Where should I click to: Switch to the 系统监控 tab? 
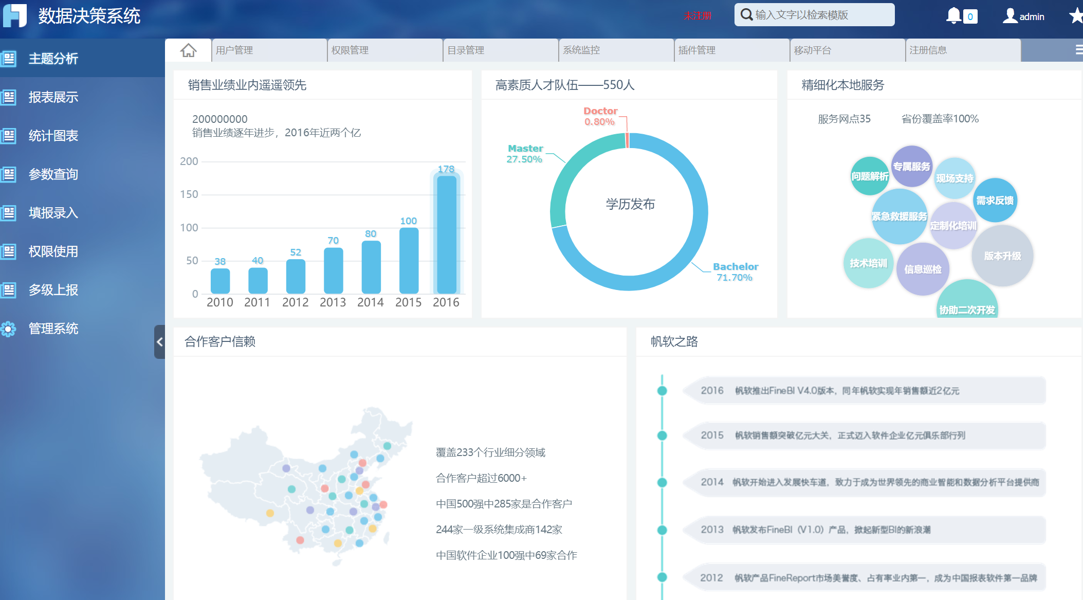coord(616,50)
